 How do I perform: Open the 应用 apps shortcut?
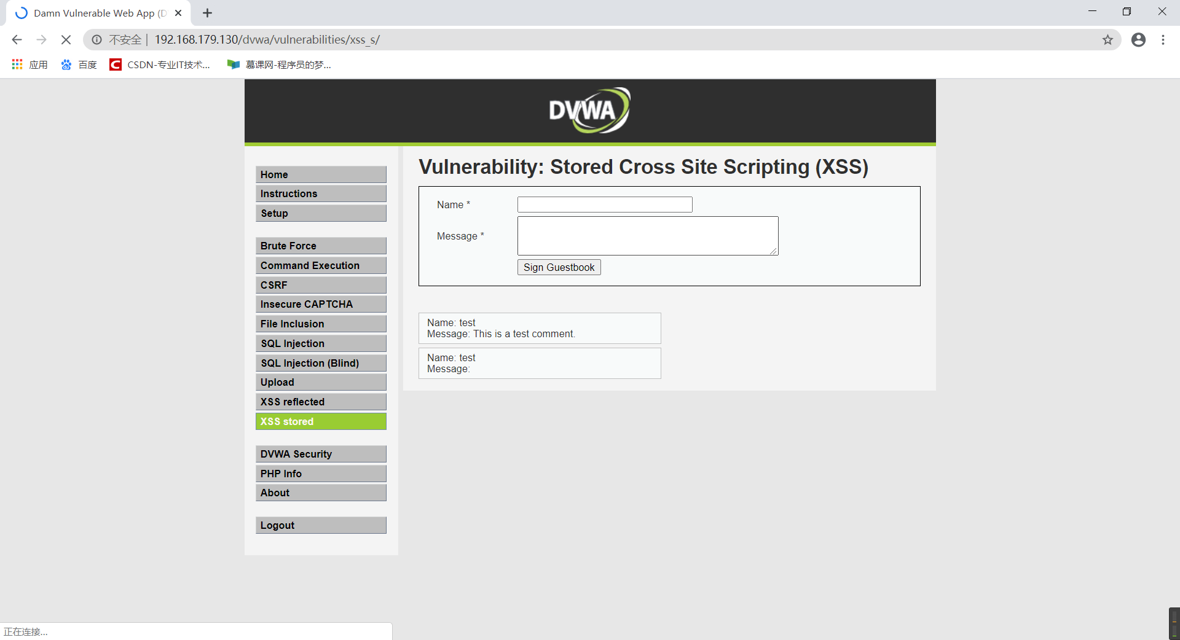(29, 64)
